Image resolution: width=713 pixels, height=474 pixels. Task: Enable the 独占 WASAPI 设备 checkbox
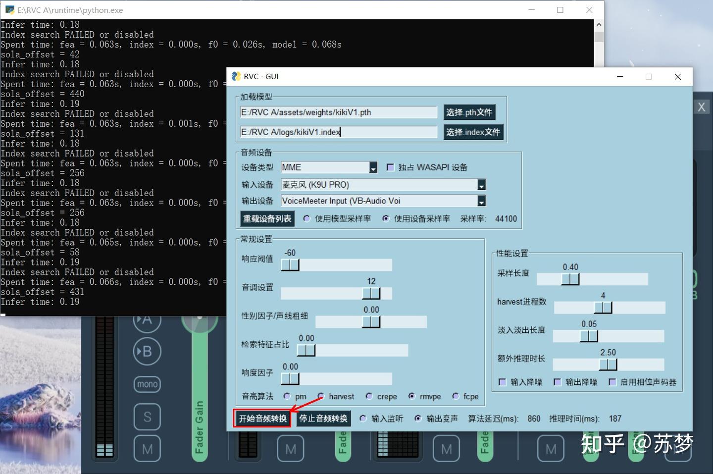(x=391, y=167)
